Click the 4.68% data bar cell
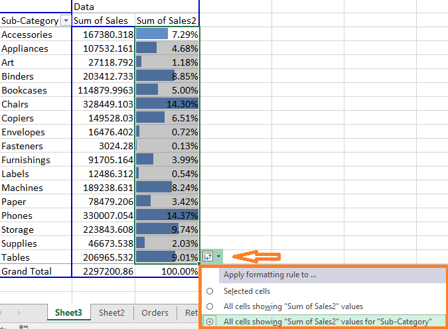The width and height of the screenshot is (448, 329). (167, 48)
